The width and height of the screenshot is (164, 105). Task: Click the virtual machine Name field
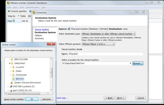tap(106, 54)
